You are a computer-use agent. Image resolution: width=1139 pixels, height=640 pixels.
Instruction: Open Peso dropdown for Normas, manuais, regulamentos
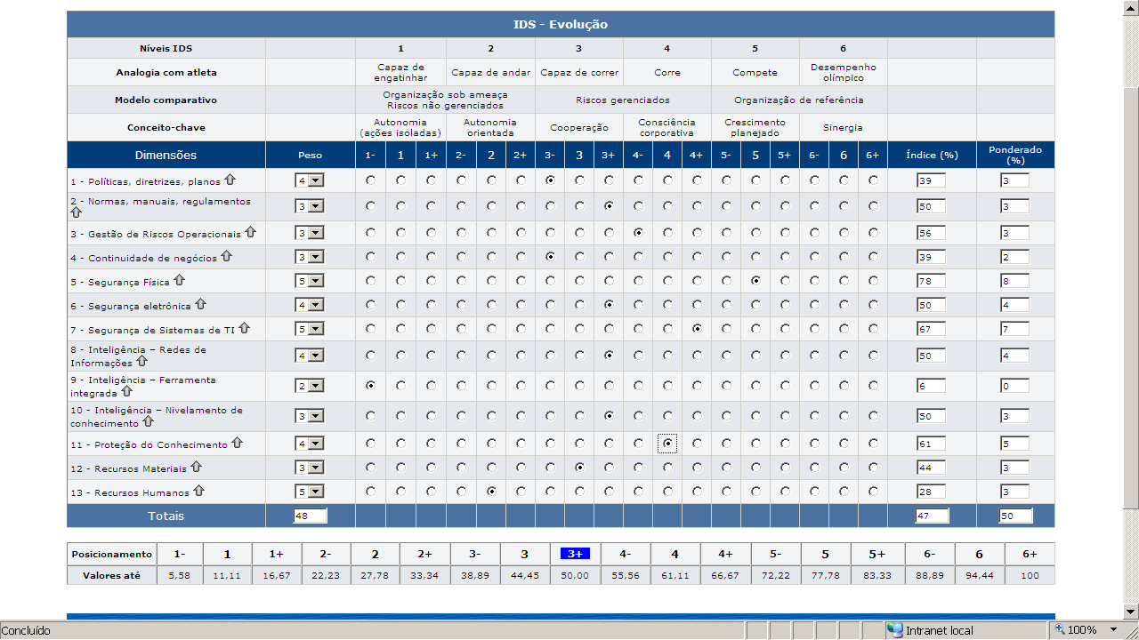(310, 206)
